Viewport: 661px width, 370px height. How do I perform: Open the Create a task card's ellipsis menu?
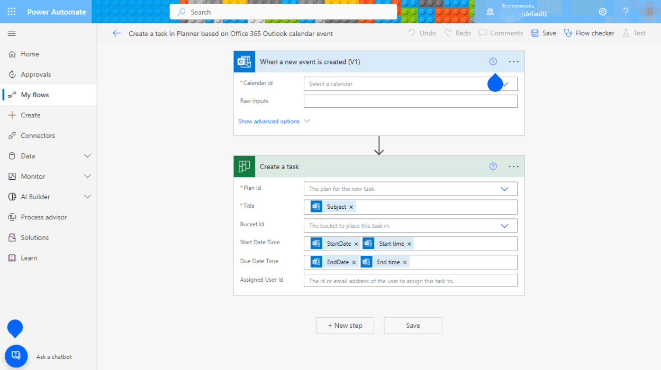point(513,166)
